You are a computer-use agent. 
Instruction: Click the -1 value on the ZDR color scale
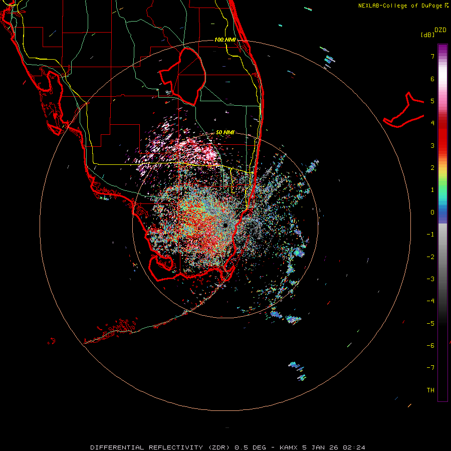pyautogui.click(x=430, y=235)
